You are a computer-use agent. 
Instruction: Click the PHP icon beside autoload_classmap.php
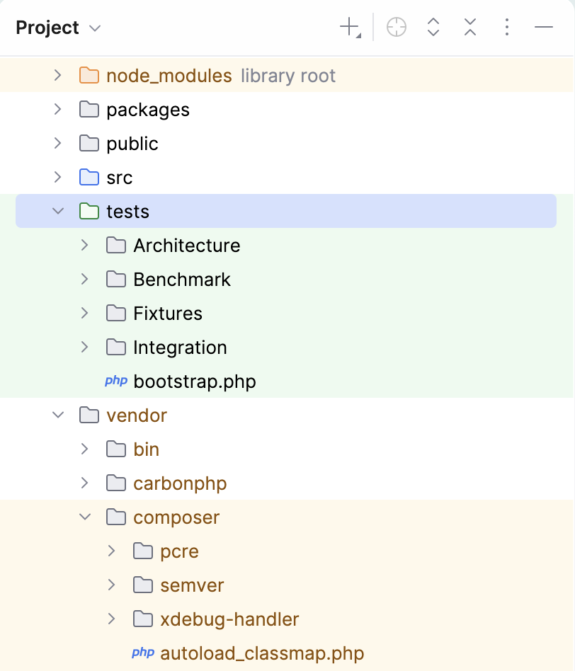[x=142, y=653]
